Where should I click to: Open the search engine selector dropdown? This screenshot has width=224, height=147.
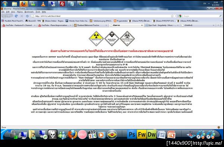180,16
